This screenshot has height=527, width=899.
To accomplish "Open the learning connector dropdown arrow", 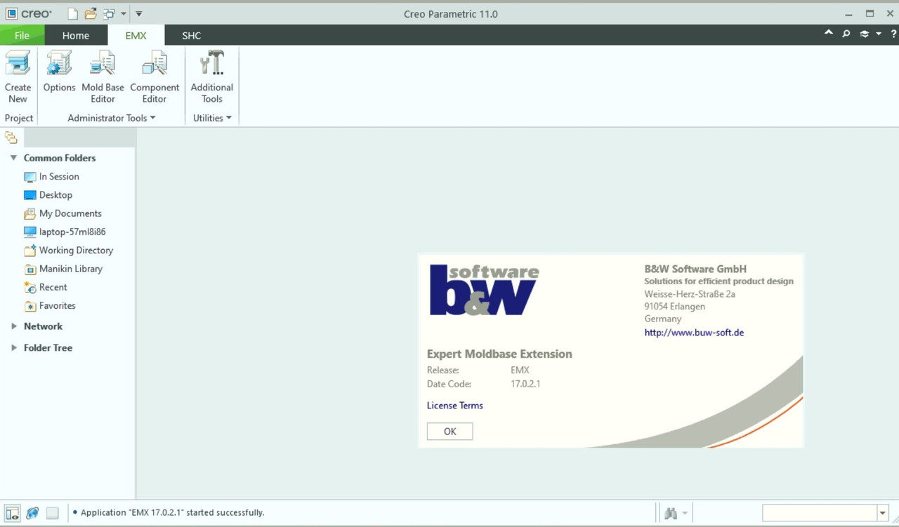I will pos(879,34).
